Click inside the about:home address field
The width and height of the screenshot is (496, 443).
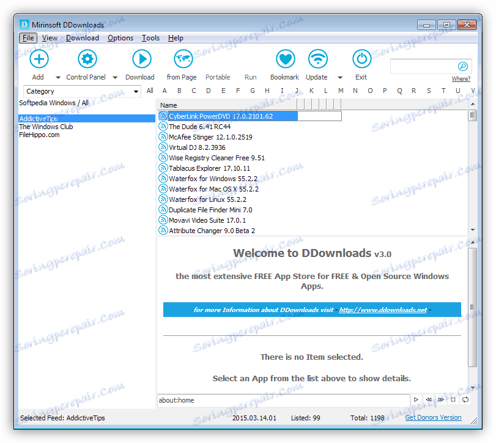[x=257, y=400]
